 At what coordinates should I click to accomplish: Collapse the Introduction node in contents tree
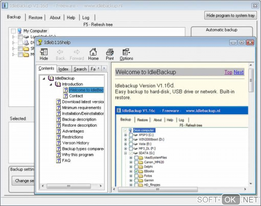click(x=51, y=84)
